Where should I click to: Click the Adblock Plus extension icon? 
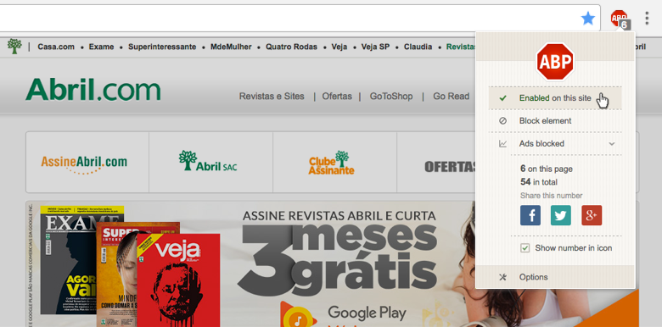[620, 19]
